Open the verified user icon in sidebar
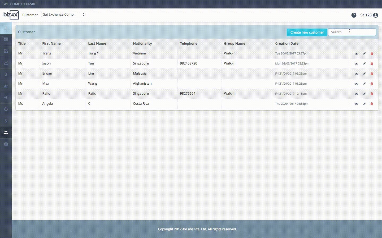The width and height of the screenshot is (382, 238). click(x=6, y=86)
